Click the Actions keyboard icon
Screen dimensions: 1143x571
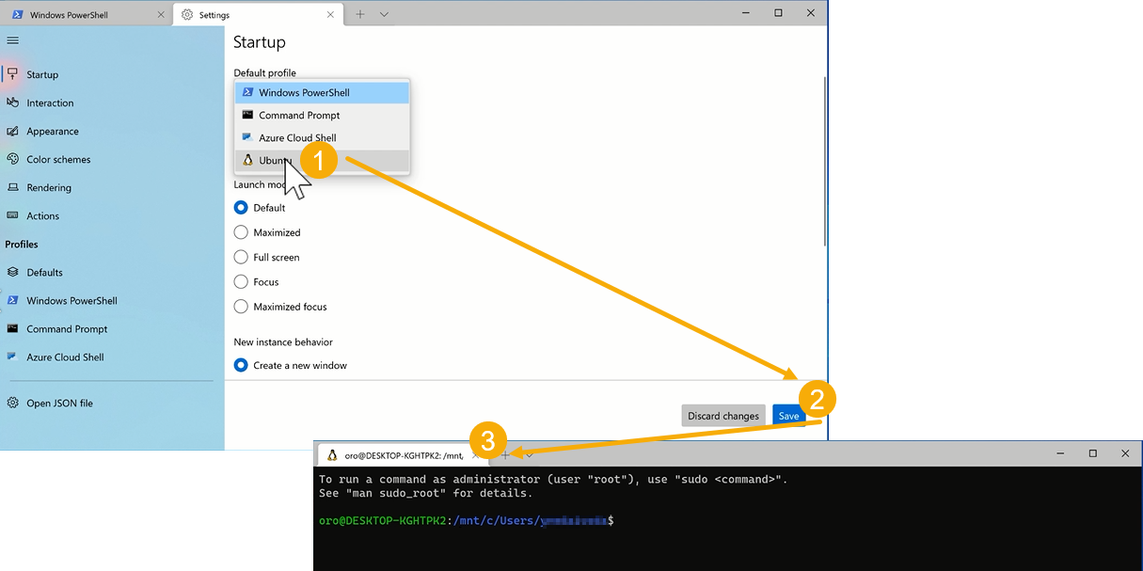[12, 215]
